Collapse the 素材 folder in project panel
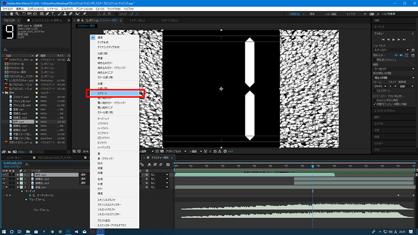This screenshot has width=418, height=235. pyautogui.click(x=3, y=93)
